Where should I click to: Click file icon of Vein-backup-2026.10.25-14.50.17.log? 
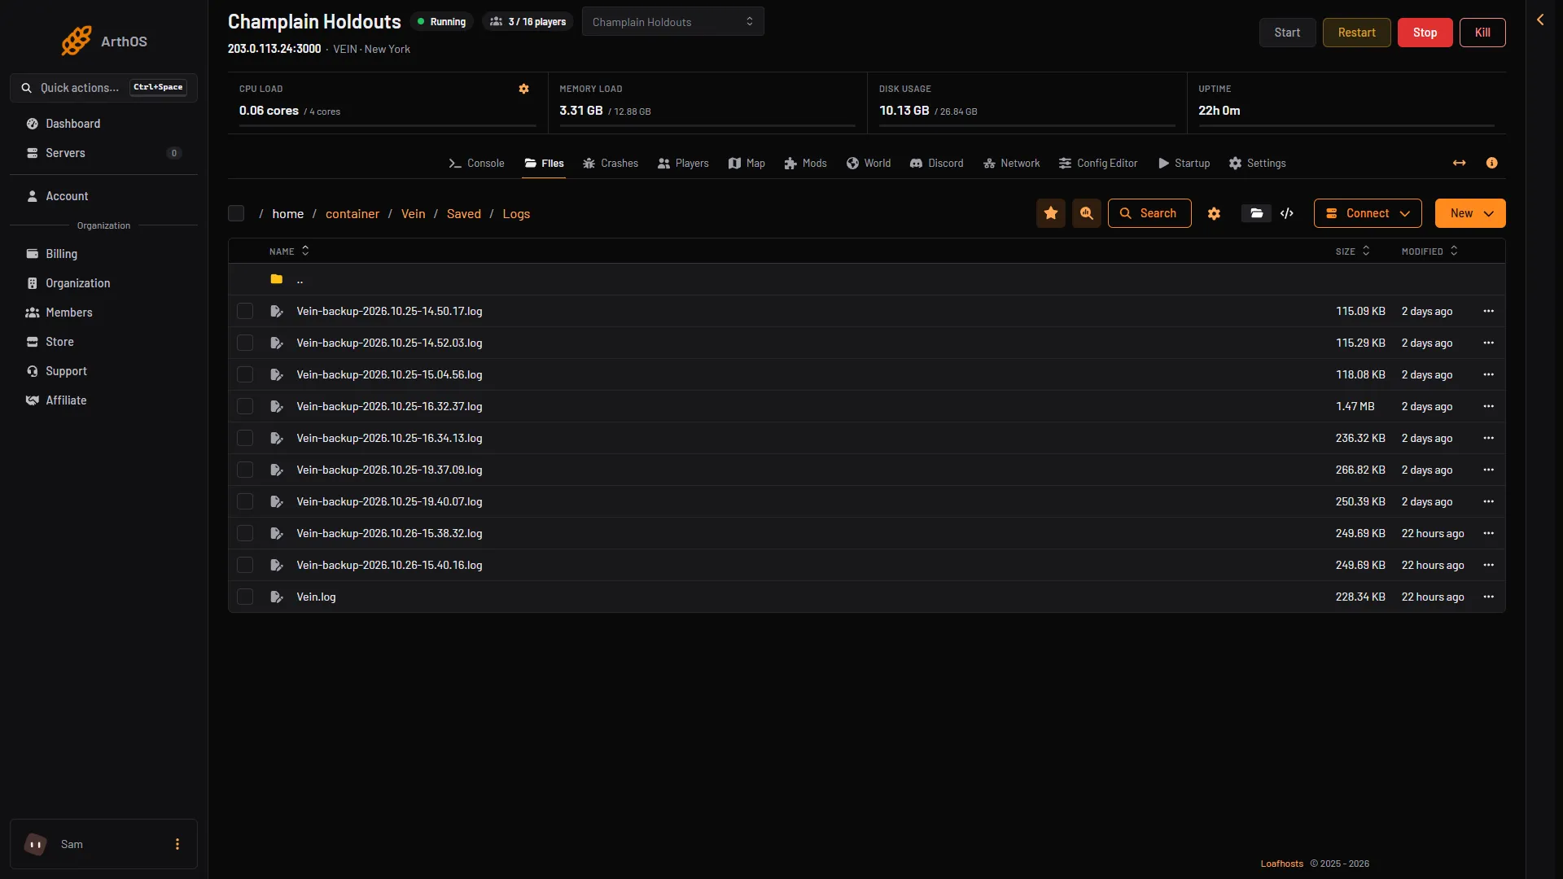tap(277, 311)
